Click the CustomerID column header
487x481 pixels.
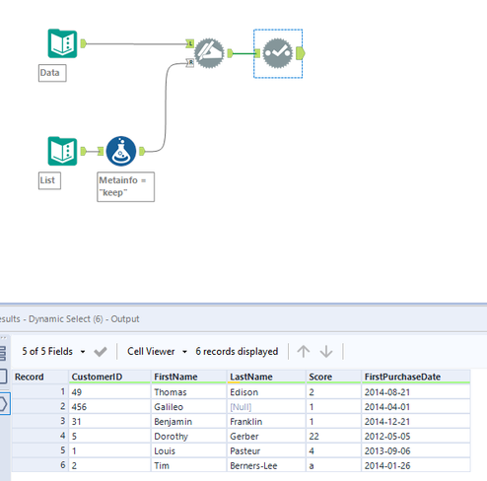pos(109,377)
